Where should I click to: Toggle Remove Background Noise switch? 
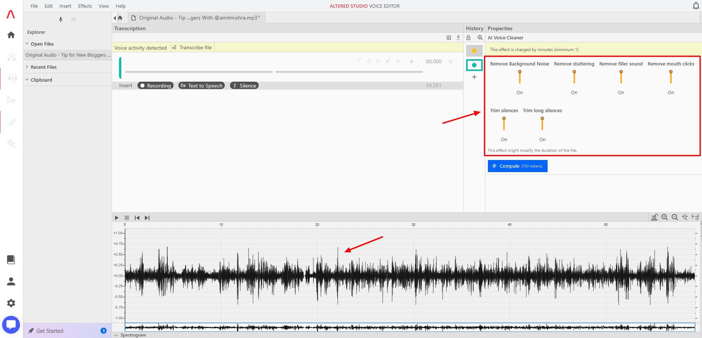(520, 77)
